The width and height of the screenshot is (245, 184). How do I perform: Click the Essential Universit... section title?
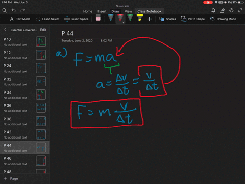[x=23, y=30]
